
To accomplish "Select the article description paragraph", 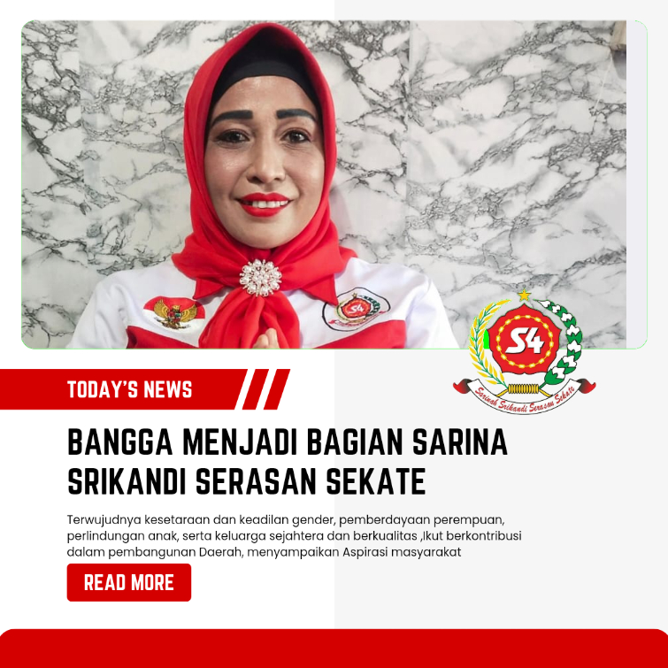I will pos(294,536).
